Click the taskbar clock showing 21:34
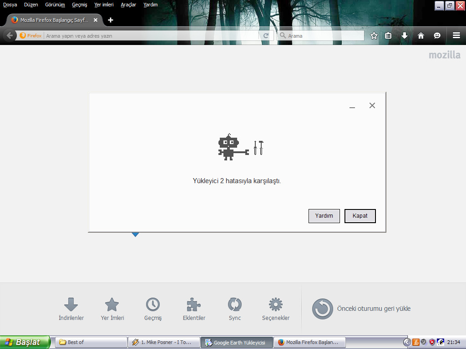Screen dimensions: 466x349 (x=454, y=342)
